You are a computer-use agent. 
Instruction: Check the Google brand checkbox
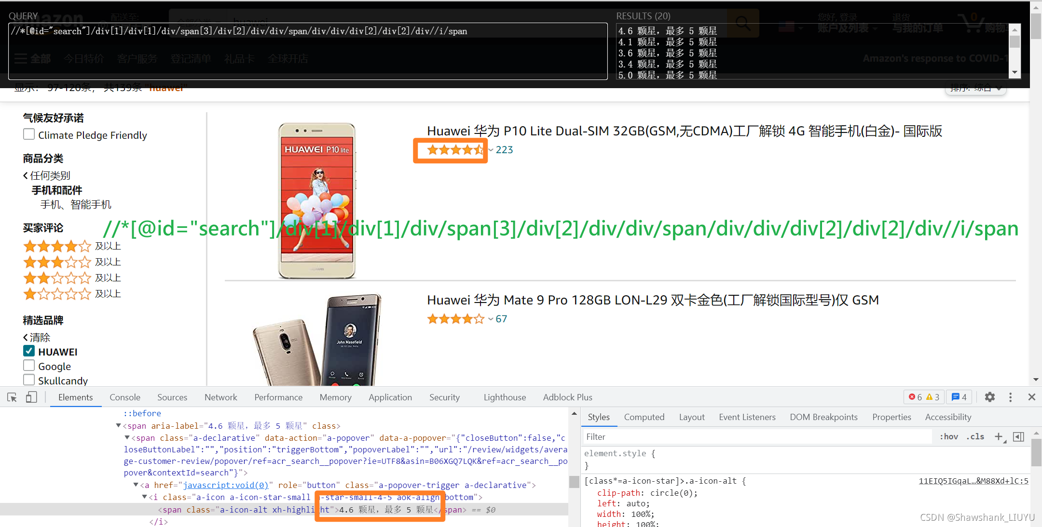coord(29,366)
